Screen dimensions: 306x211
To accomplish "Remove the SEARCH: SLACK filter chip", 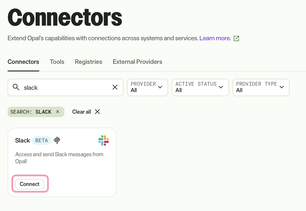I will pos(58,112).
